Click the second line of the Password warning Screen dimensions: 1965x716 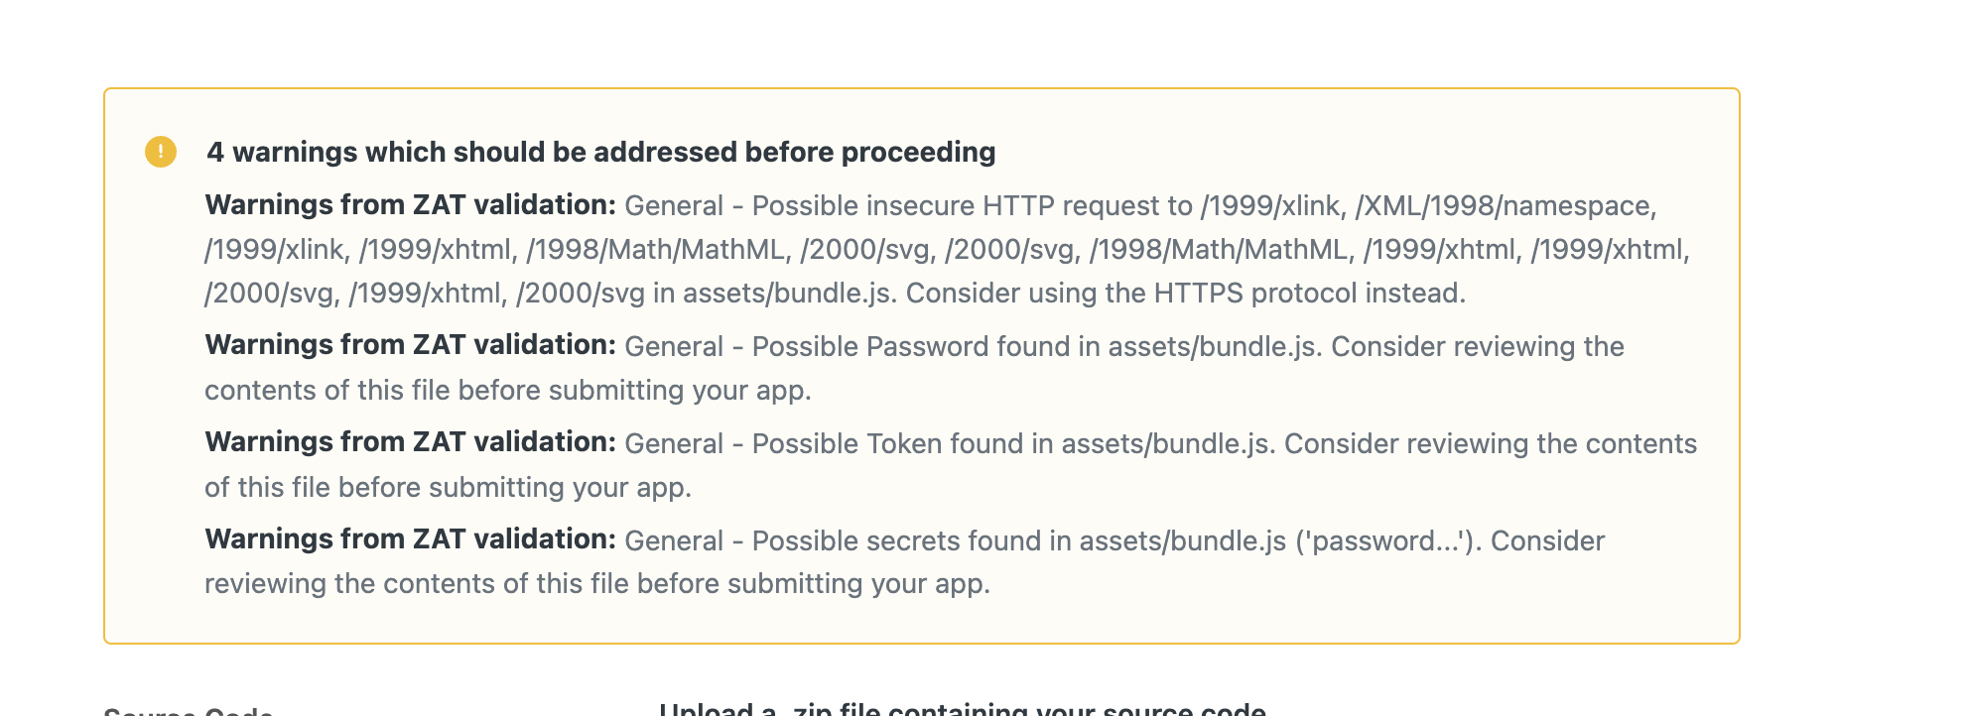(x=507, y=391)
